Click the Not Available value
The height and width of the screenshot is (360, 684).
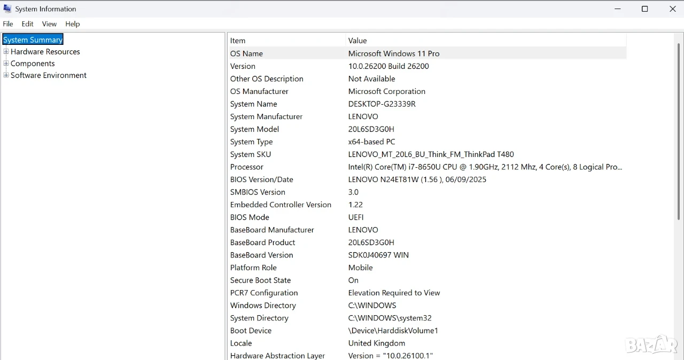[372, 79]
